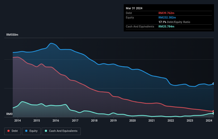Click 'Cash And Equivalents' label in tooltip
Viewport: 218px width, 139px height.
140,26
